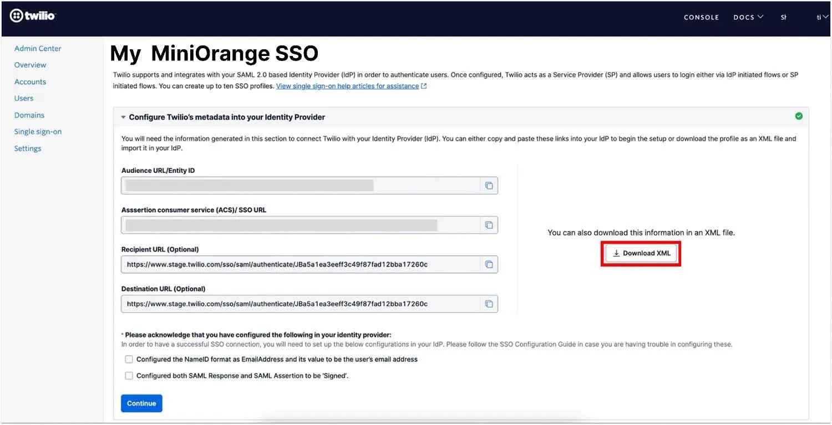Copy the Recipient URL value
The image size is (832, 425).
click(x=489, y=264)
